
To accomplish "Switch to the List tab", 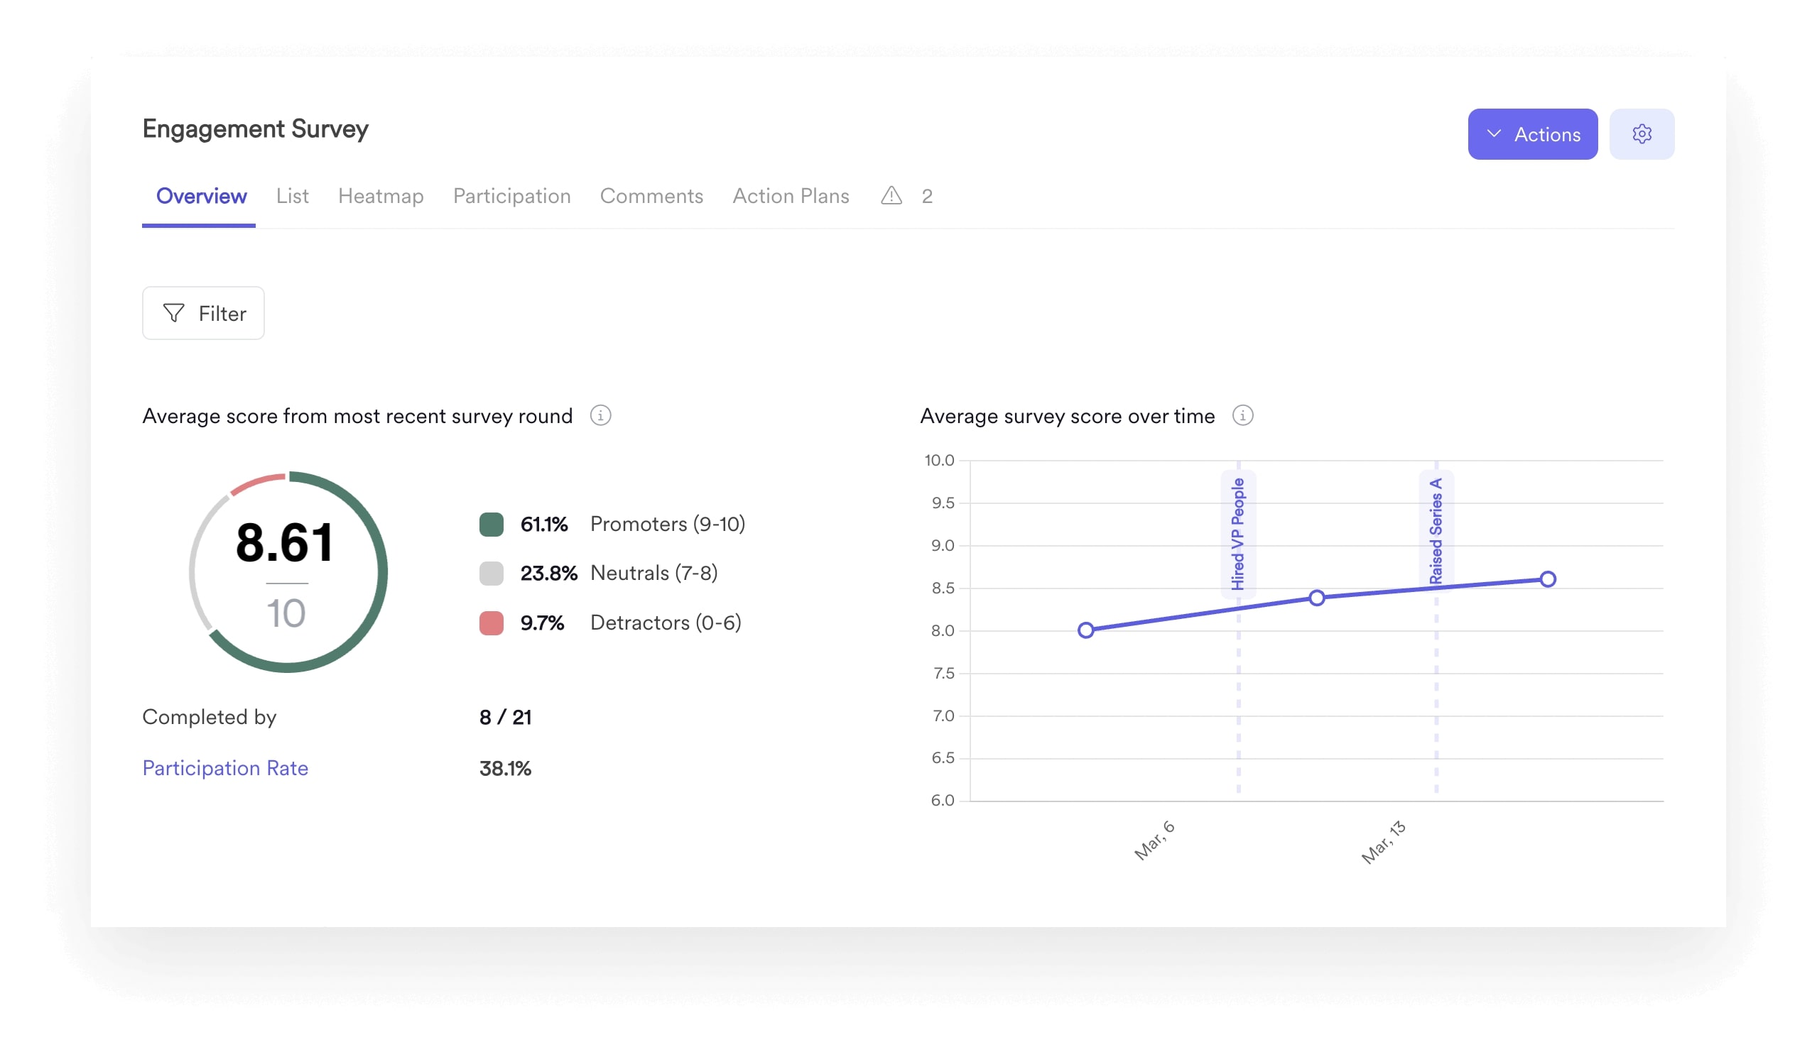I will (292, 196).
